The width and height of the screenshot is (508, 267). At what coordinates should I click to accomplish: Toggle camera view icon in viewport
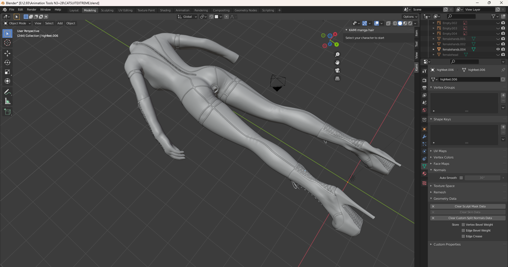click(x=337, y=70)
